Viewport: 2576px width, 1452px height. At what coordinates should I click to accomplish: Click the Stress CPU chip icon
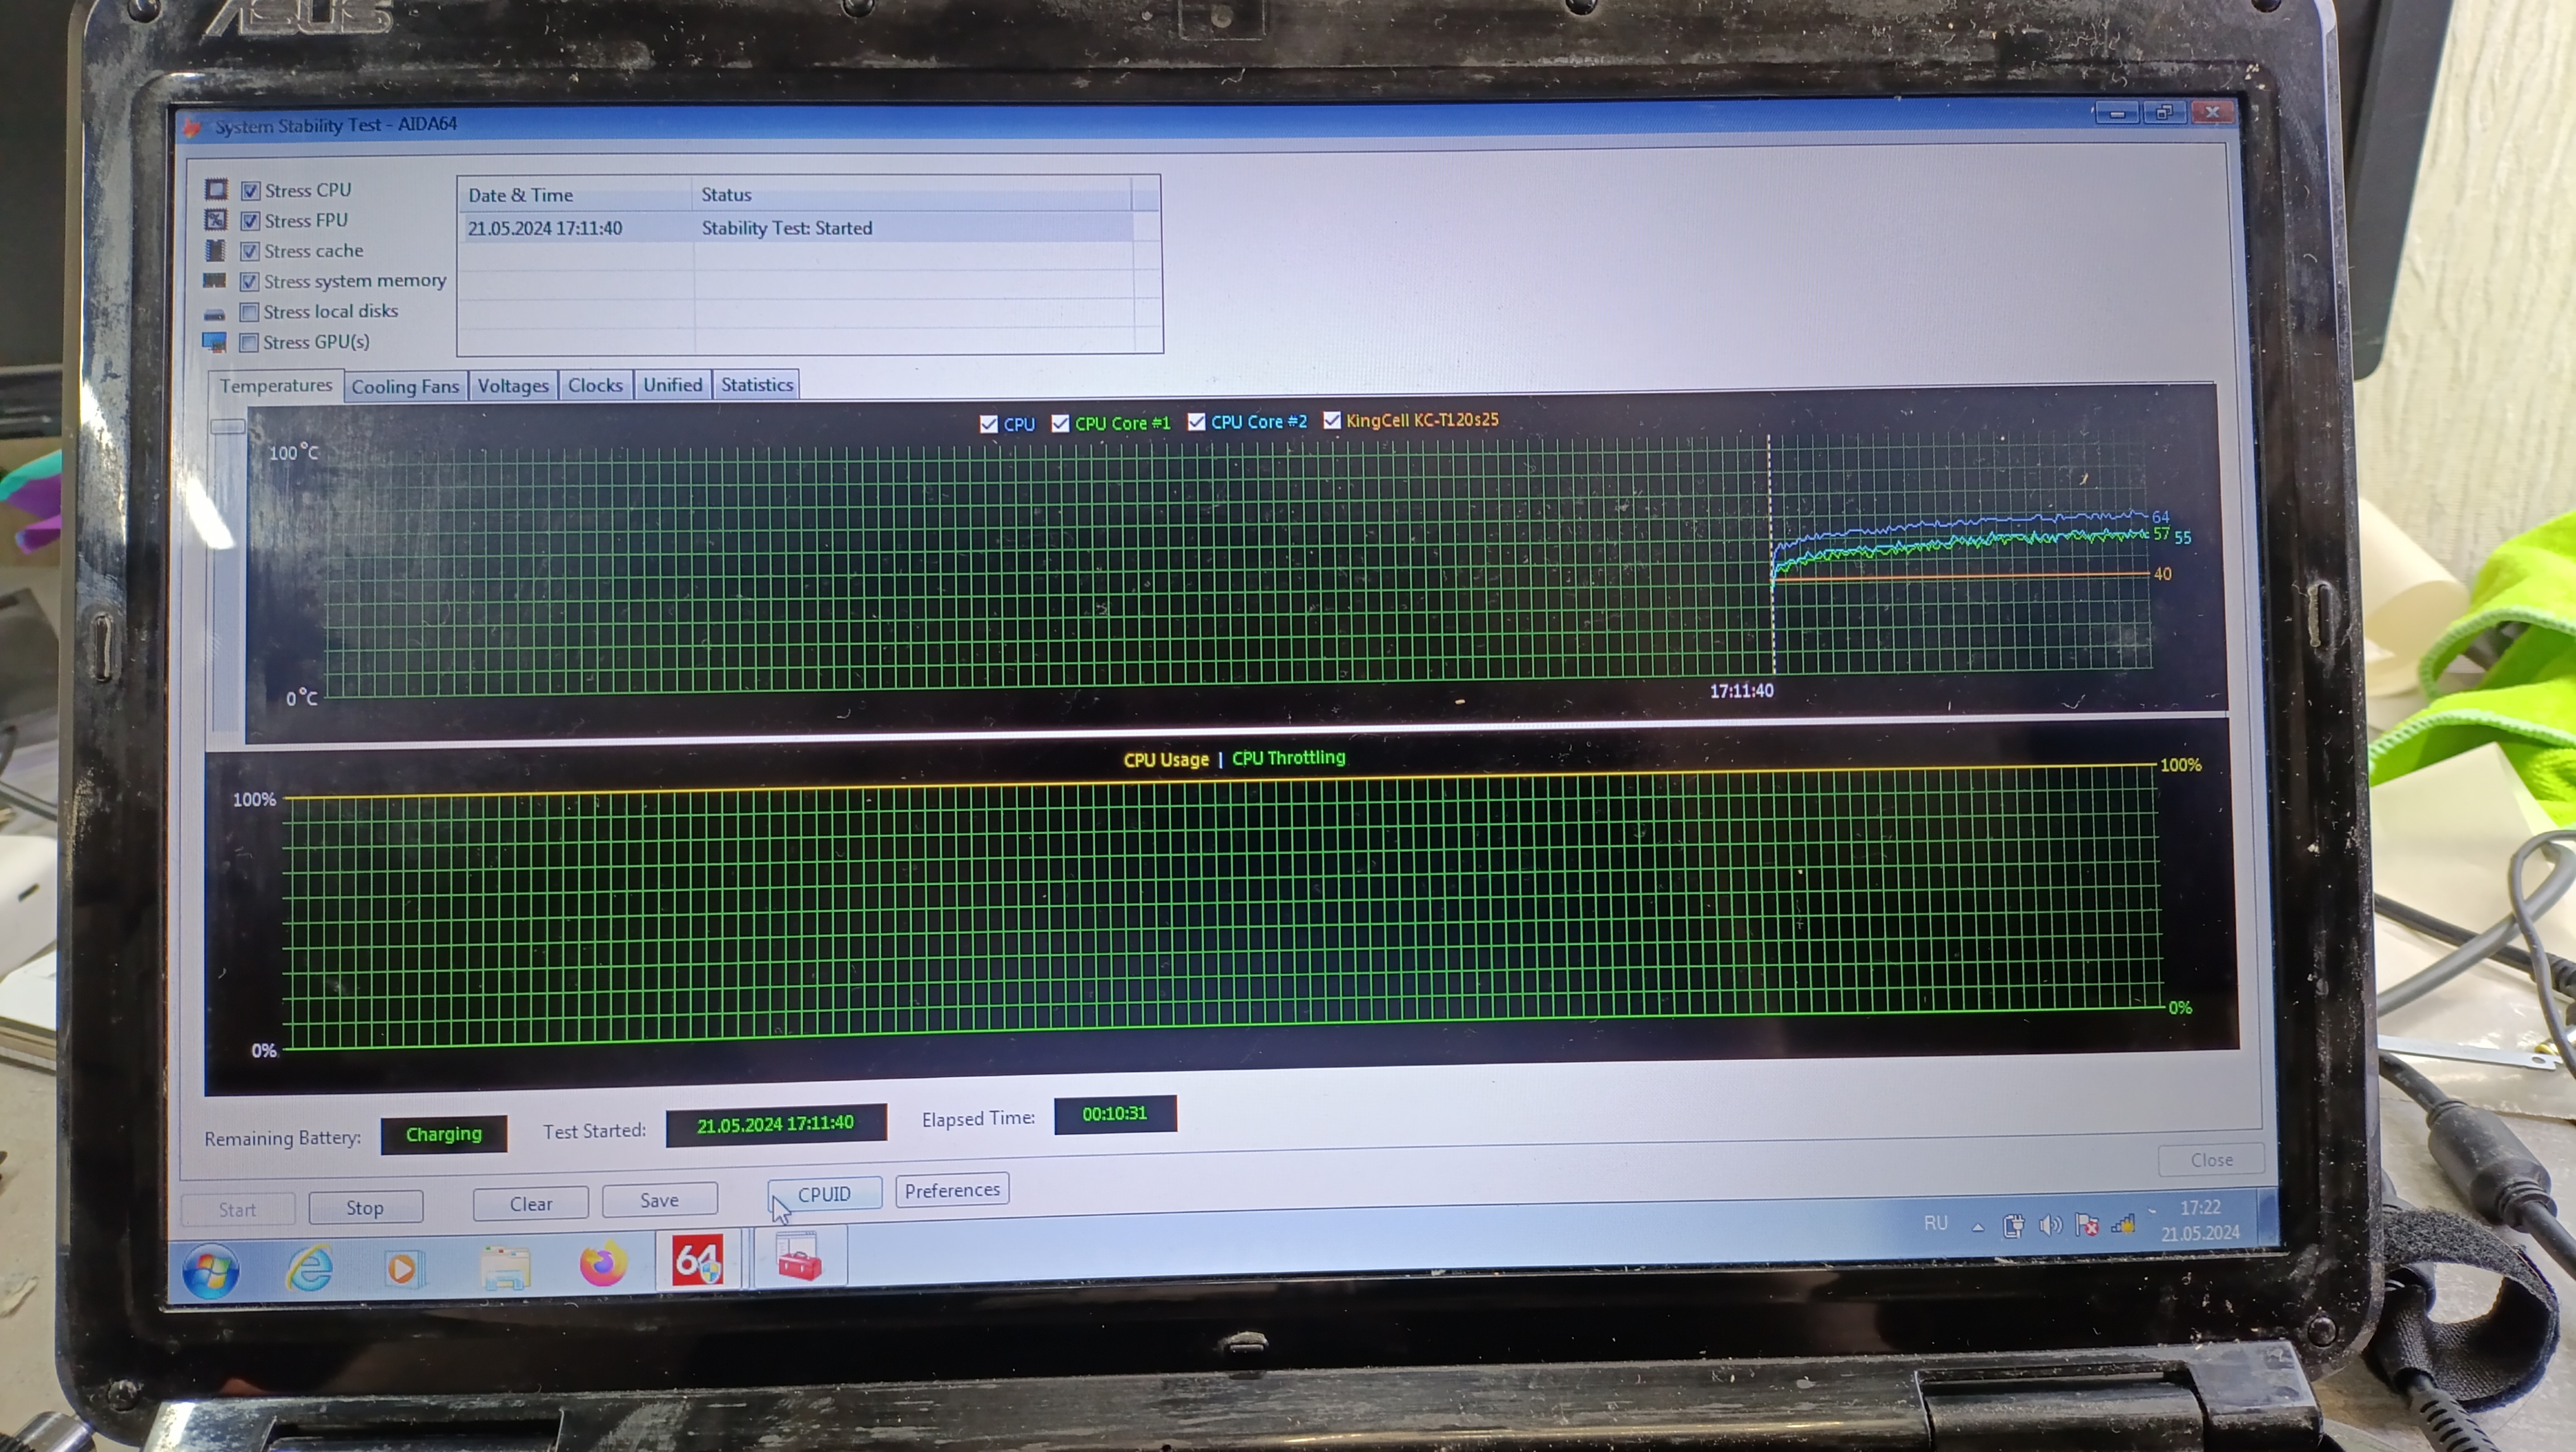pos(216,189)
